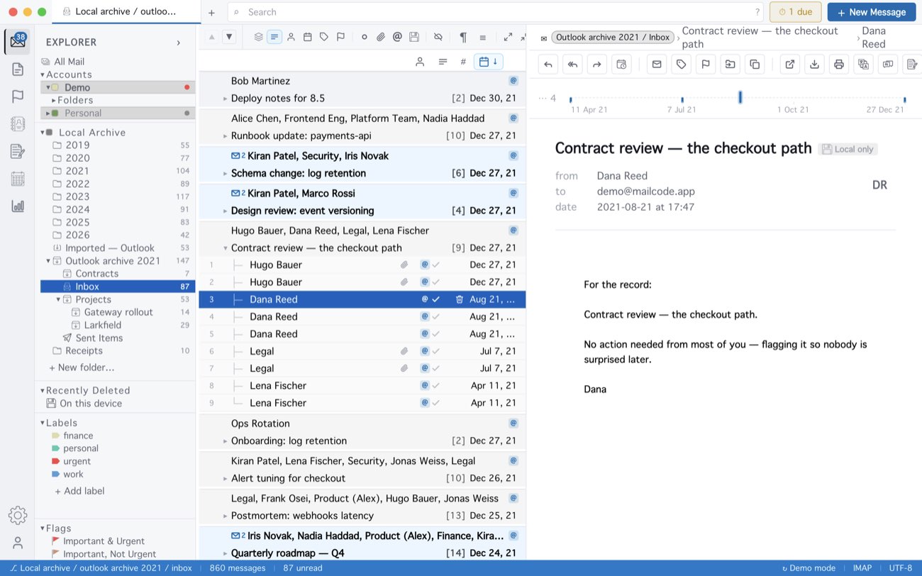Click the New Message button

click(x=871, y=12)
